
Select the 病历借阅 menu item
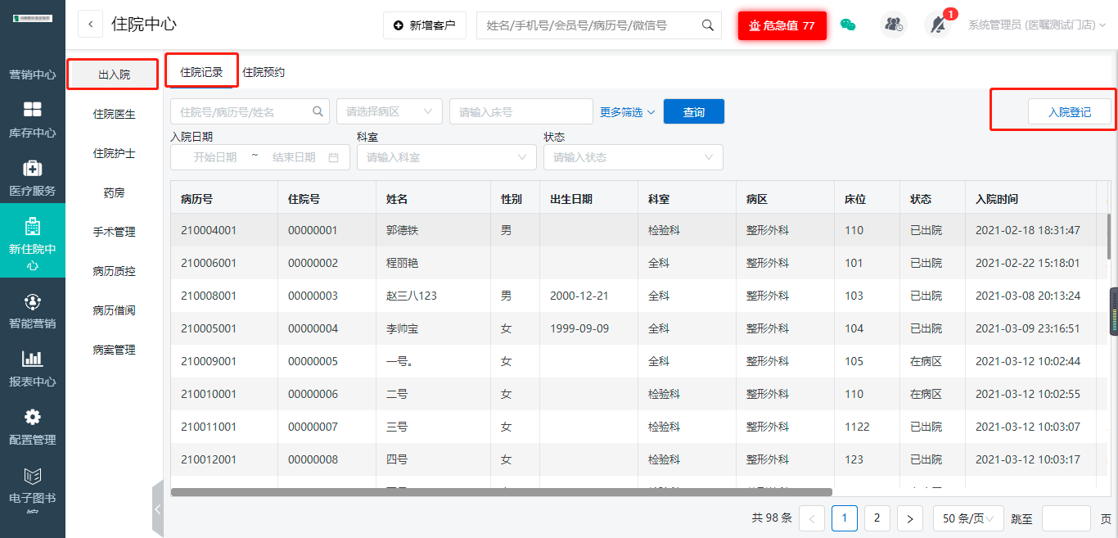pos(114,310)
